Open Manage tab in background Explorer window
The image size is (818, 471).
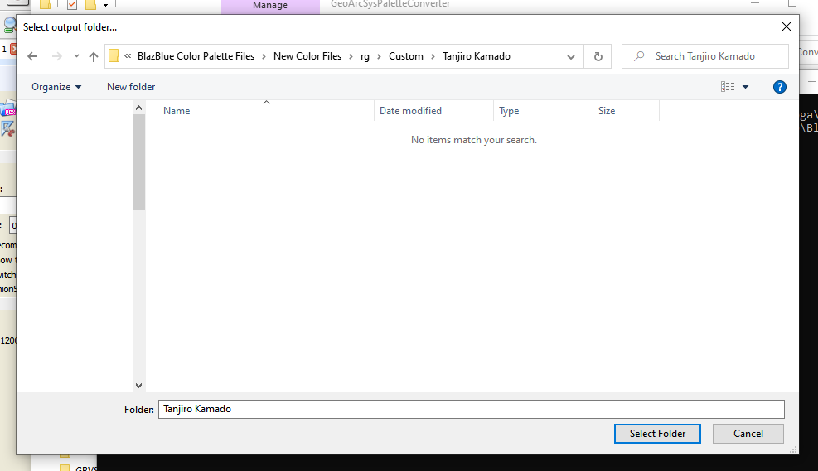[270, 6]
